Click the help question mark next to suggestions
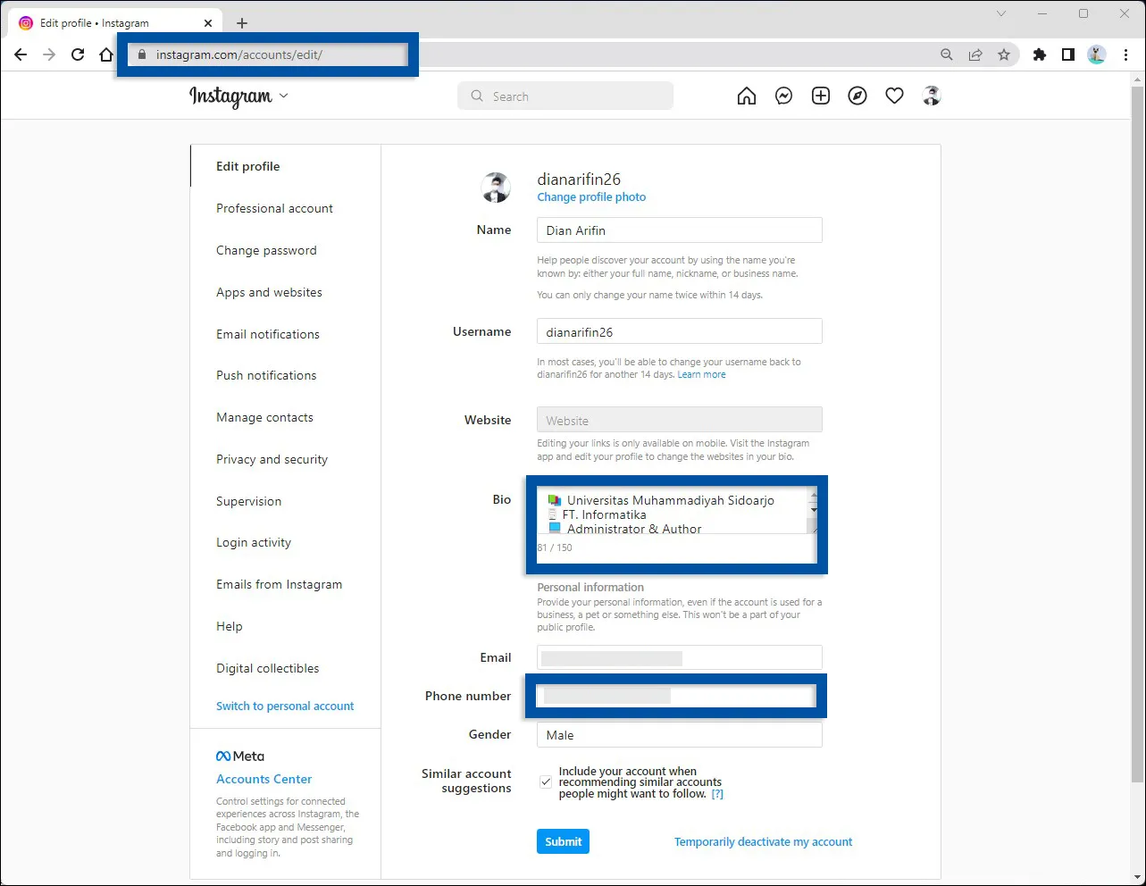Screen dimensions: 1146x886 [717, 793]
